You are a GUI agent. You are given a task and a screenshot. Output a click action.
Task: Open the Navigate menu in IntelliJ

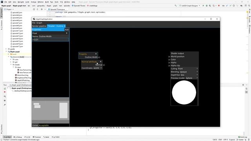21,2
